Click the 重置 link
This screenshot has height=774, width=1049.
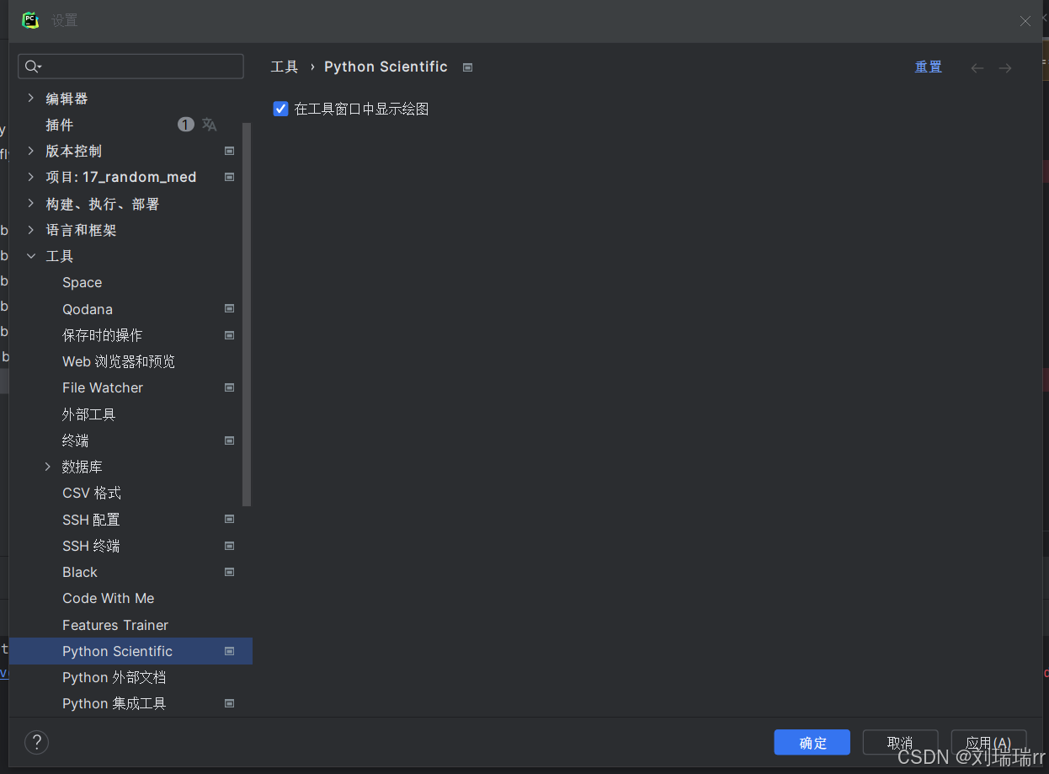pos(929,67)
